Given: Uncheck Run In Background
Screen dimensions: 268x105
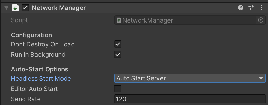Looking at the screenshot, I should pyautogui.click(x=118, y=55).
